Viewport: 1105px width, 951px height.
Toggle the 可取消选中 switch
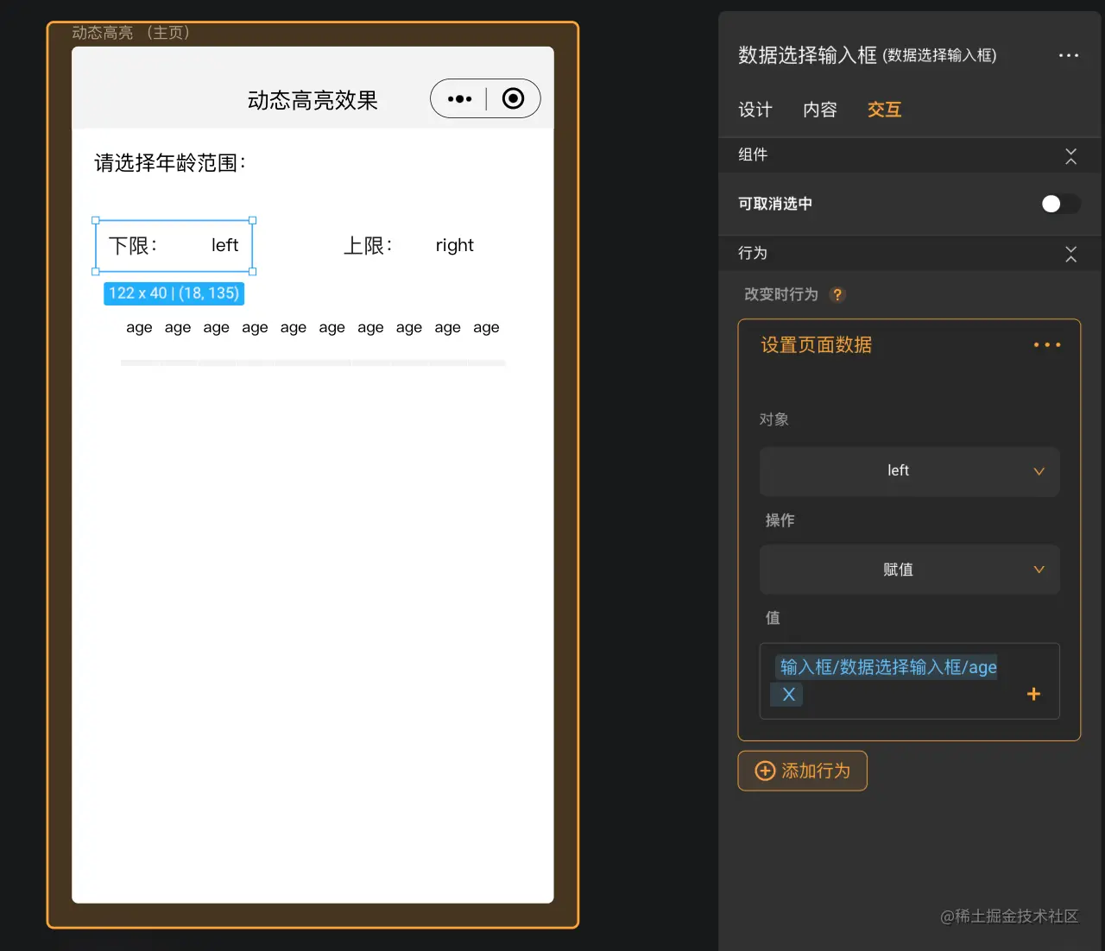pos(1060,204)
